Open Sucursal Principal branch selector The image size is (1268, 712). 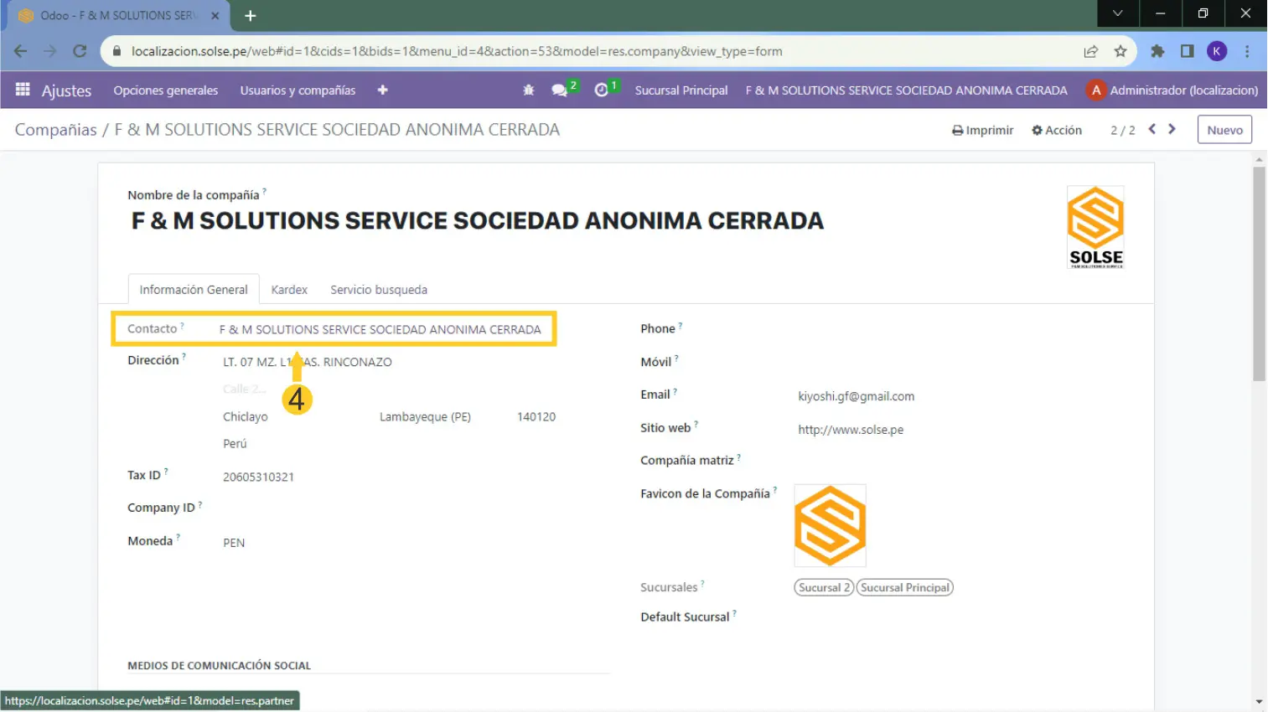(681, 90)
